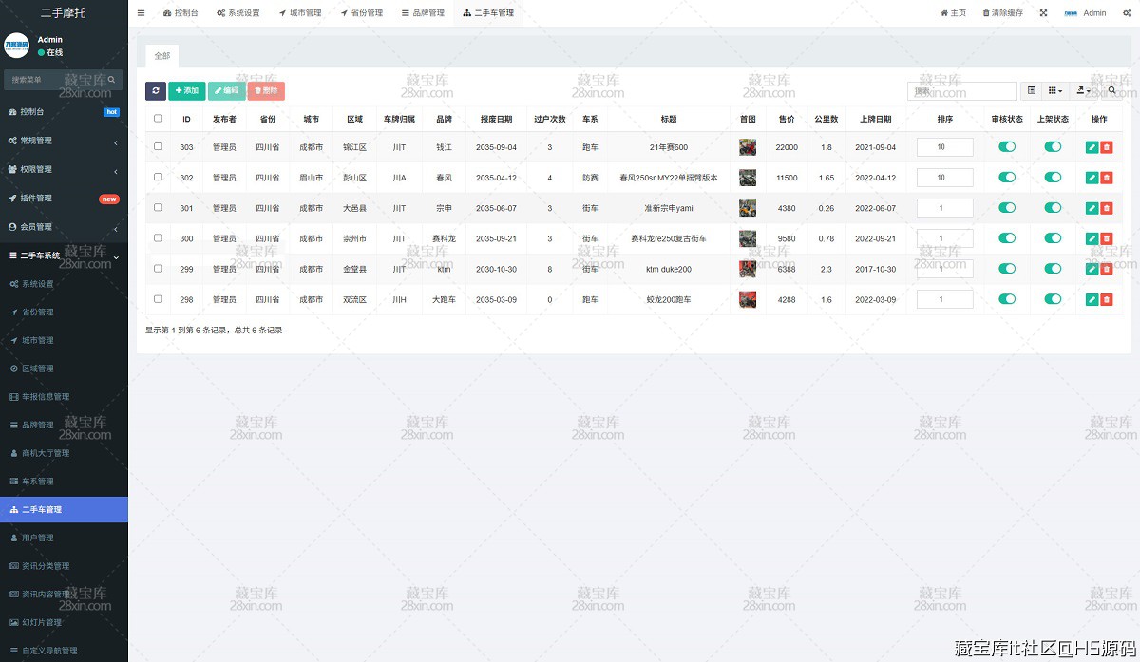The image size is (1140, 662).
Task: Toggle 上架状态 for the ktm duke200 row
Action: [x=1053, y=269]
